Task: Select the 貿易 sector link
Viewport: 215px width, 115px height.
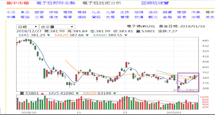Action: tap(182, 17)
